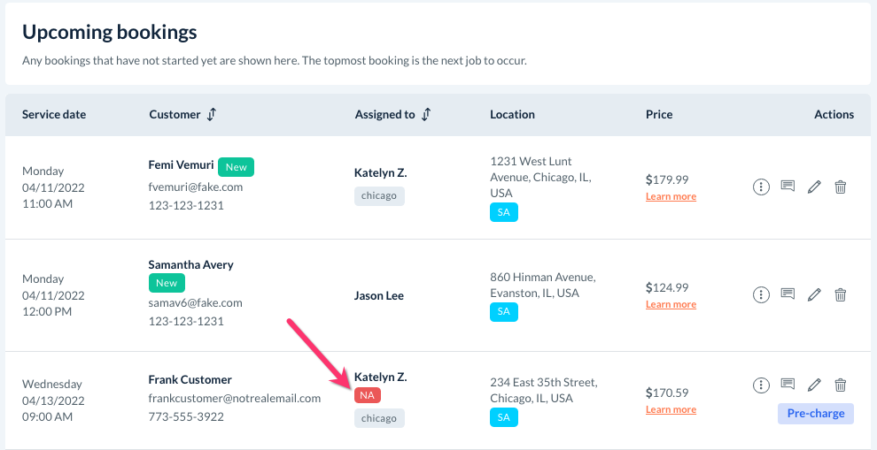Open more options for Samantha Avery booking

click(760, 295)
